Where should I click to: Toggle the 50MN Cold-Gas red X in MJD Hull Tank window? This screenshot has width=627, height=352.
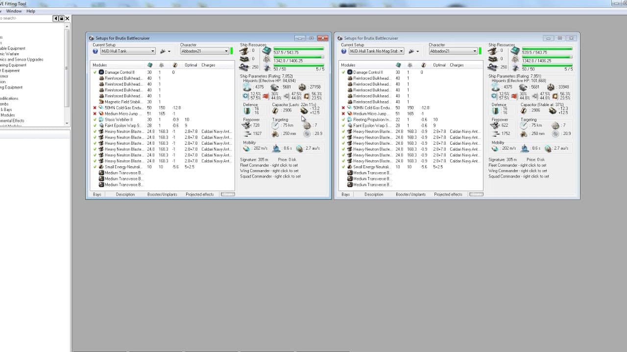tap(95, 108)
